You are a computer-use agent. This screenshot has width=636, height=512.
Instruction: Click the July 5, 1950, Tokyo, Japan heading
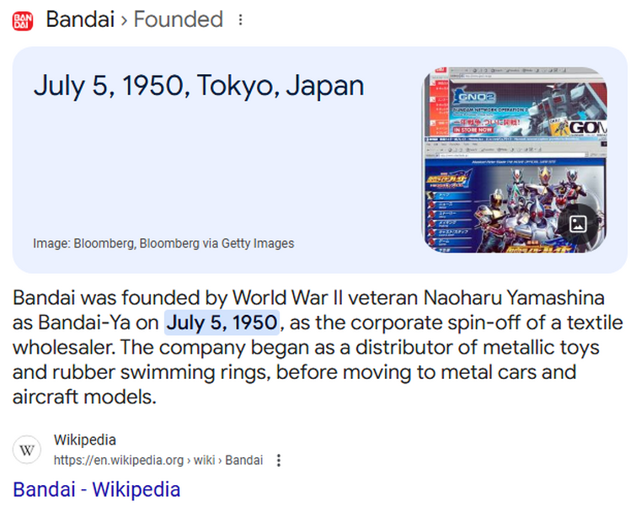199,86
